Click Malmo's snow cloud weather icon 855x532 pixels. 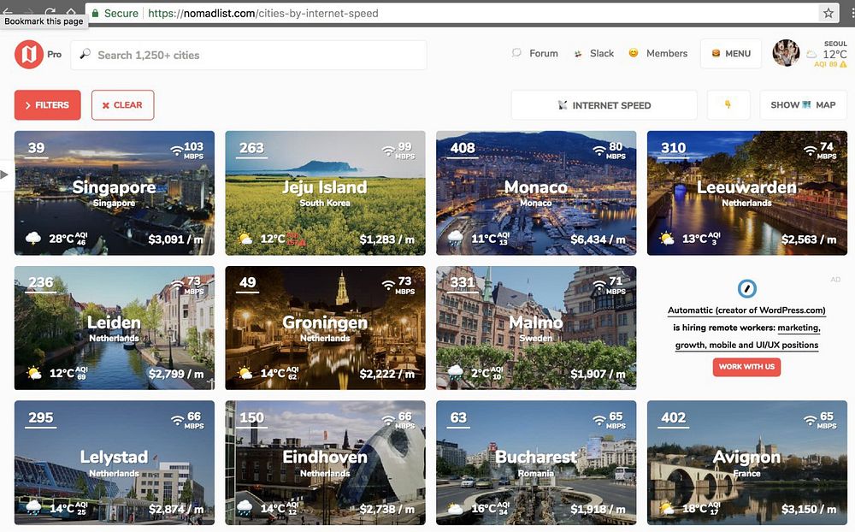pyautogui.click(x=456, y=373)
